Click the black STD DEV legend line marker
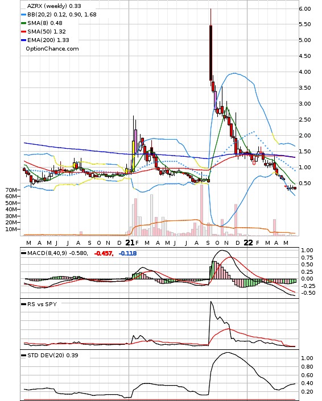 [23, 355]
